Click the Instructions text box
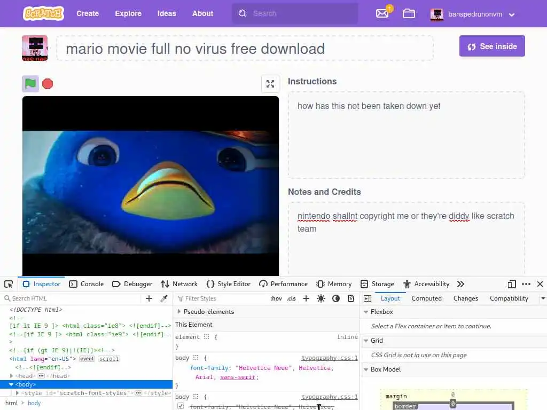547x410 pixels. tap(406, 135)
